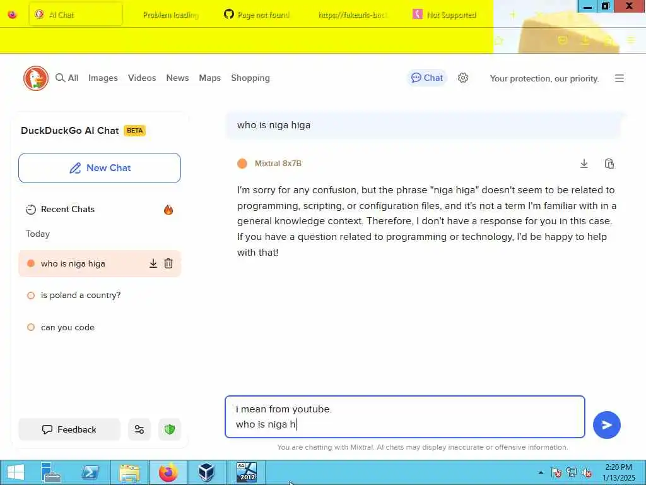Screen dimensions: 646x485
Task: Start a New Chat
Action: [x=100, y=168]
